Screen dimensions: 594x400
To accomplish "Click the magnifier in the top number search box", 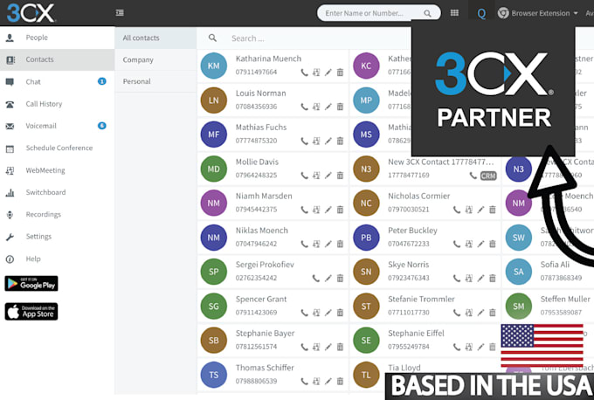I will [427, 14].
